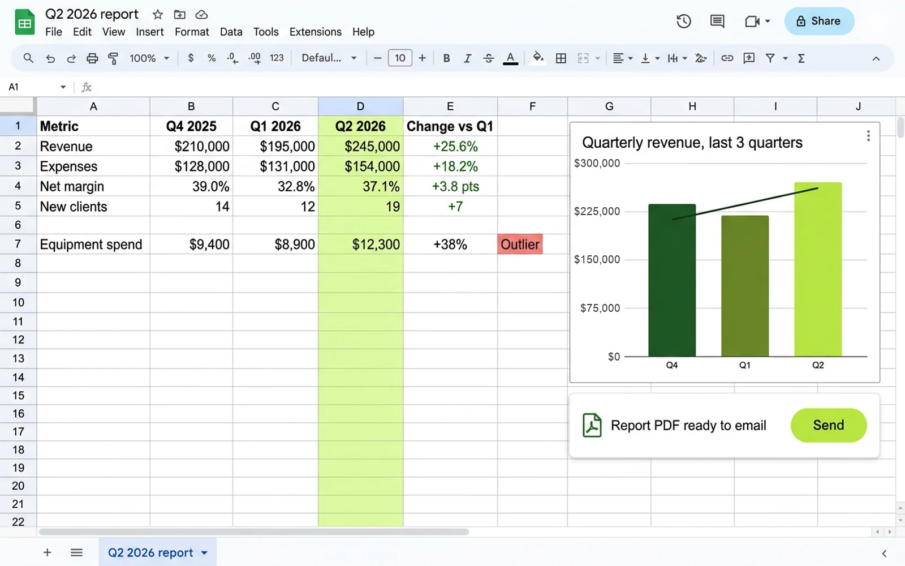905x566 pixels.
Task: Click the merge cells icon
Action: pyautogui.click(x=583, y=58)
